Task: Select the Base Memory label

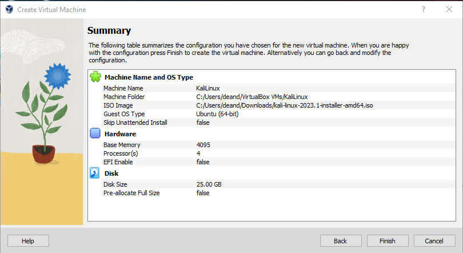Action: click(x=122, y=145)
